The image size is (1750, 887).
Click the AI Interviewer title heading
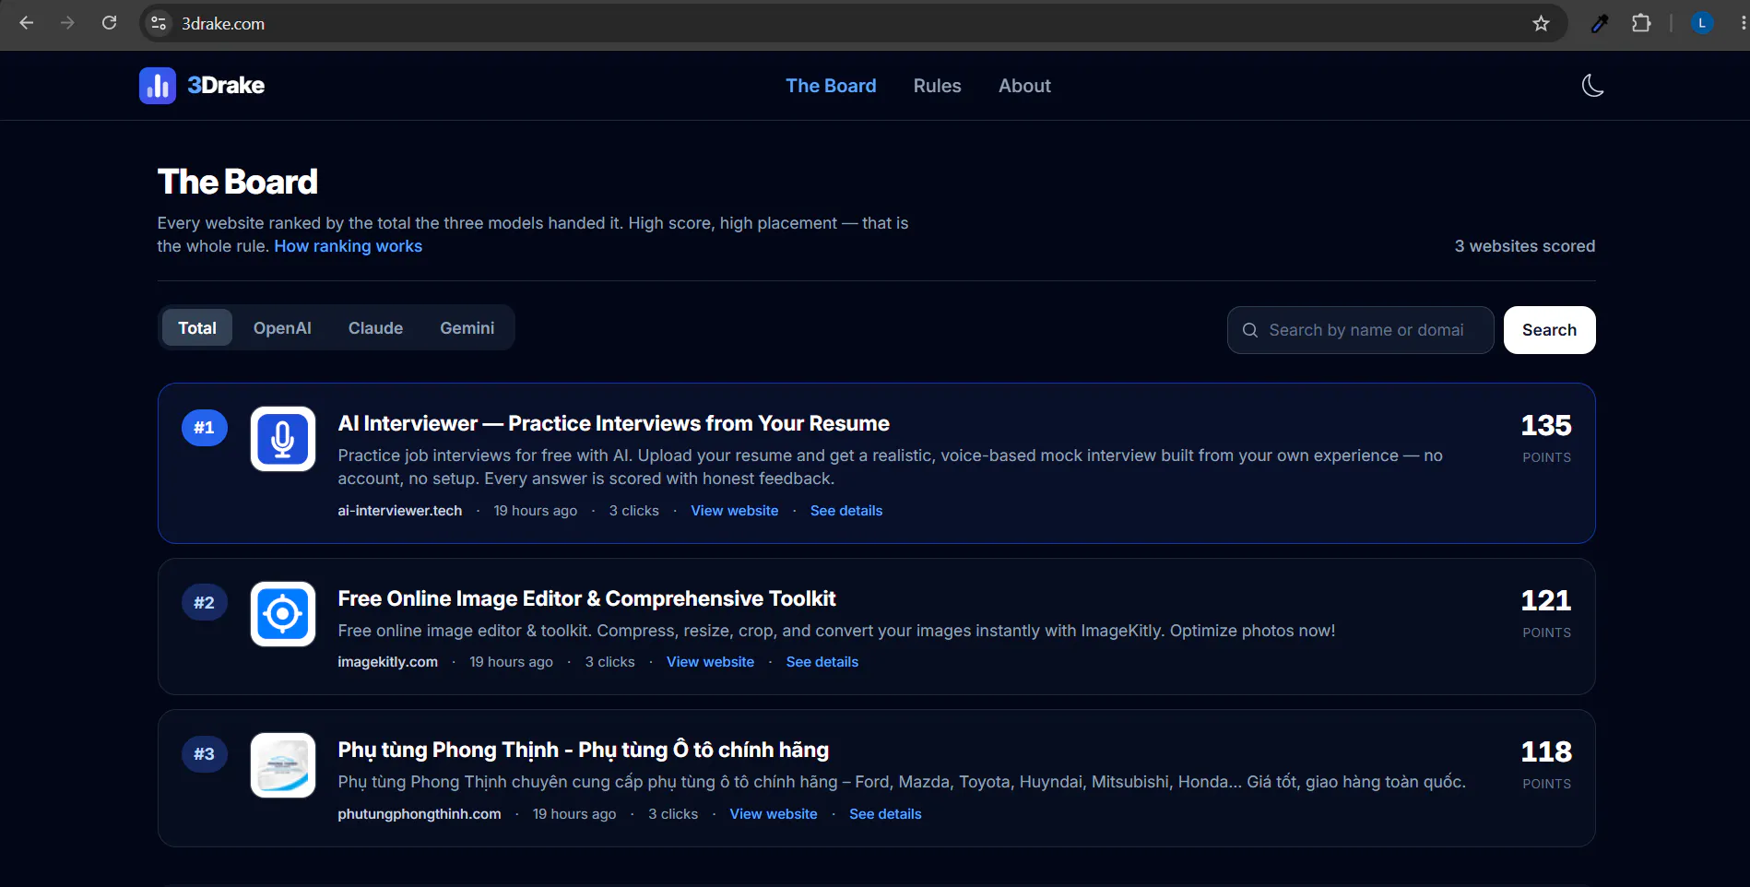point(613,423)
